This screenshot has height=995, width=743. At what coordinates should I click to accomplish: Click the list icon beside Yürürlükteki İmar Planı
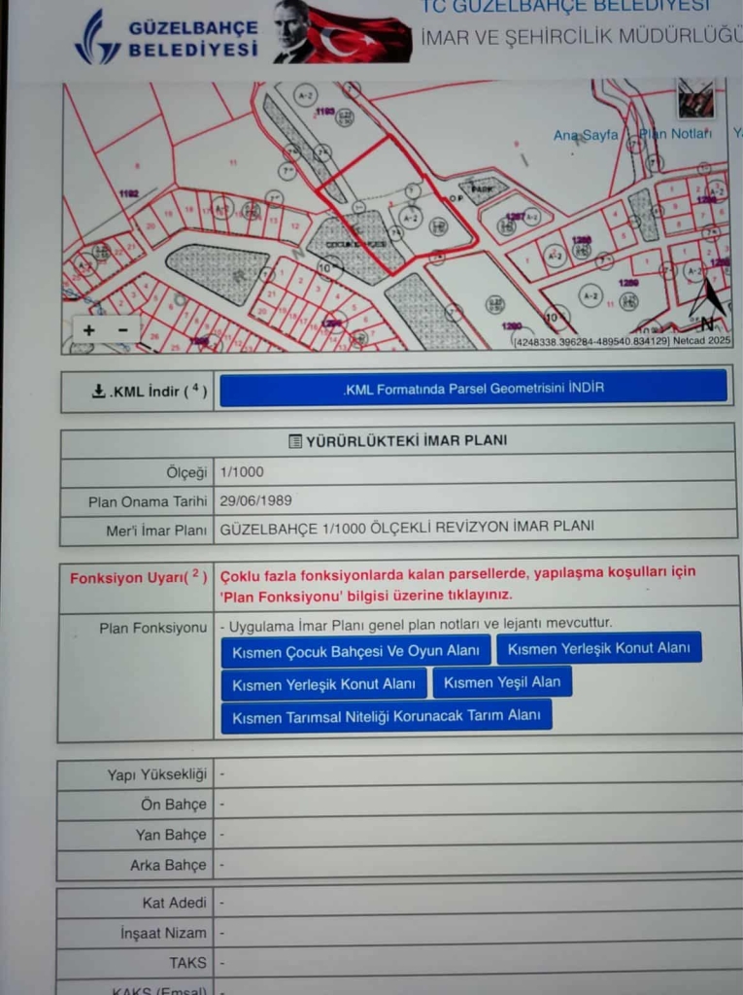[295, 441]
